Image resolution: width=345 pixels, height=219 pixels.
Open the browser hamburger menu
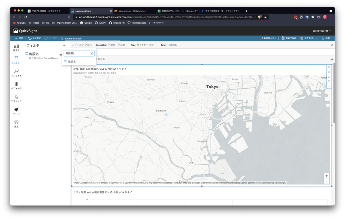point(331,17)
